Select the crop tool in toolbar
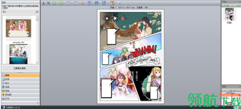Screen dimensions: 241x109 (48, 3)
